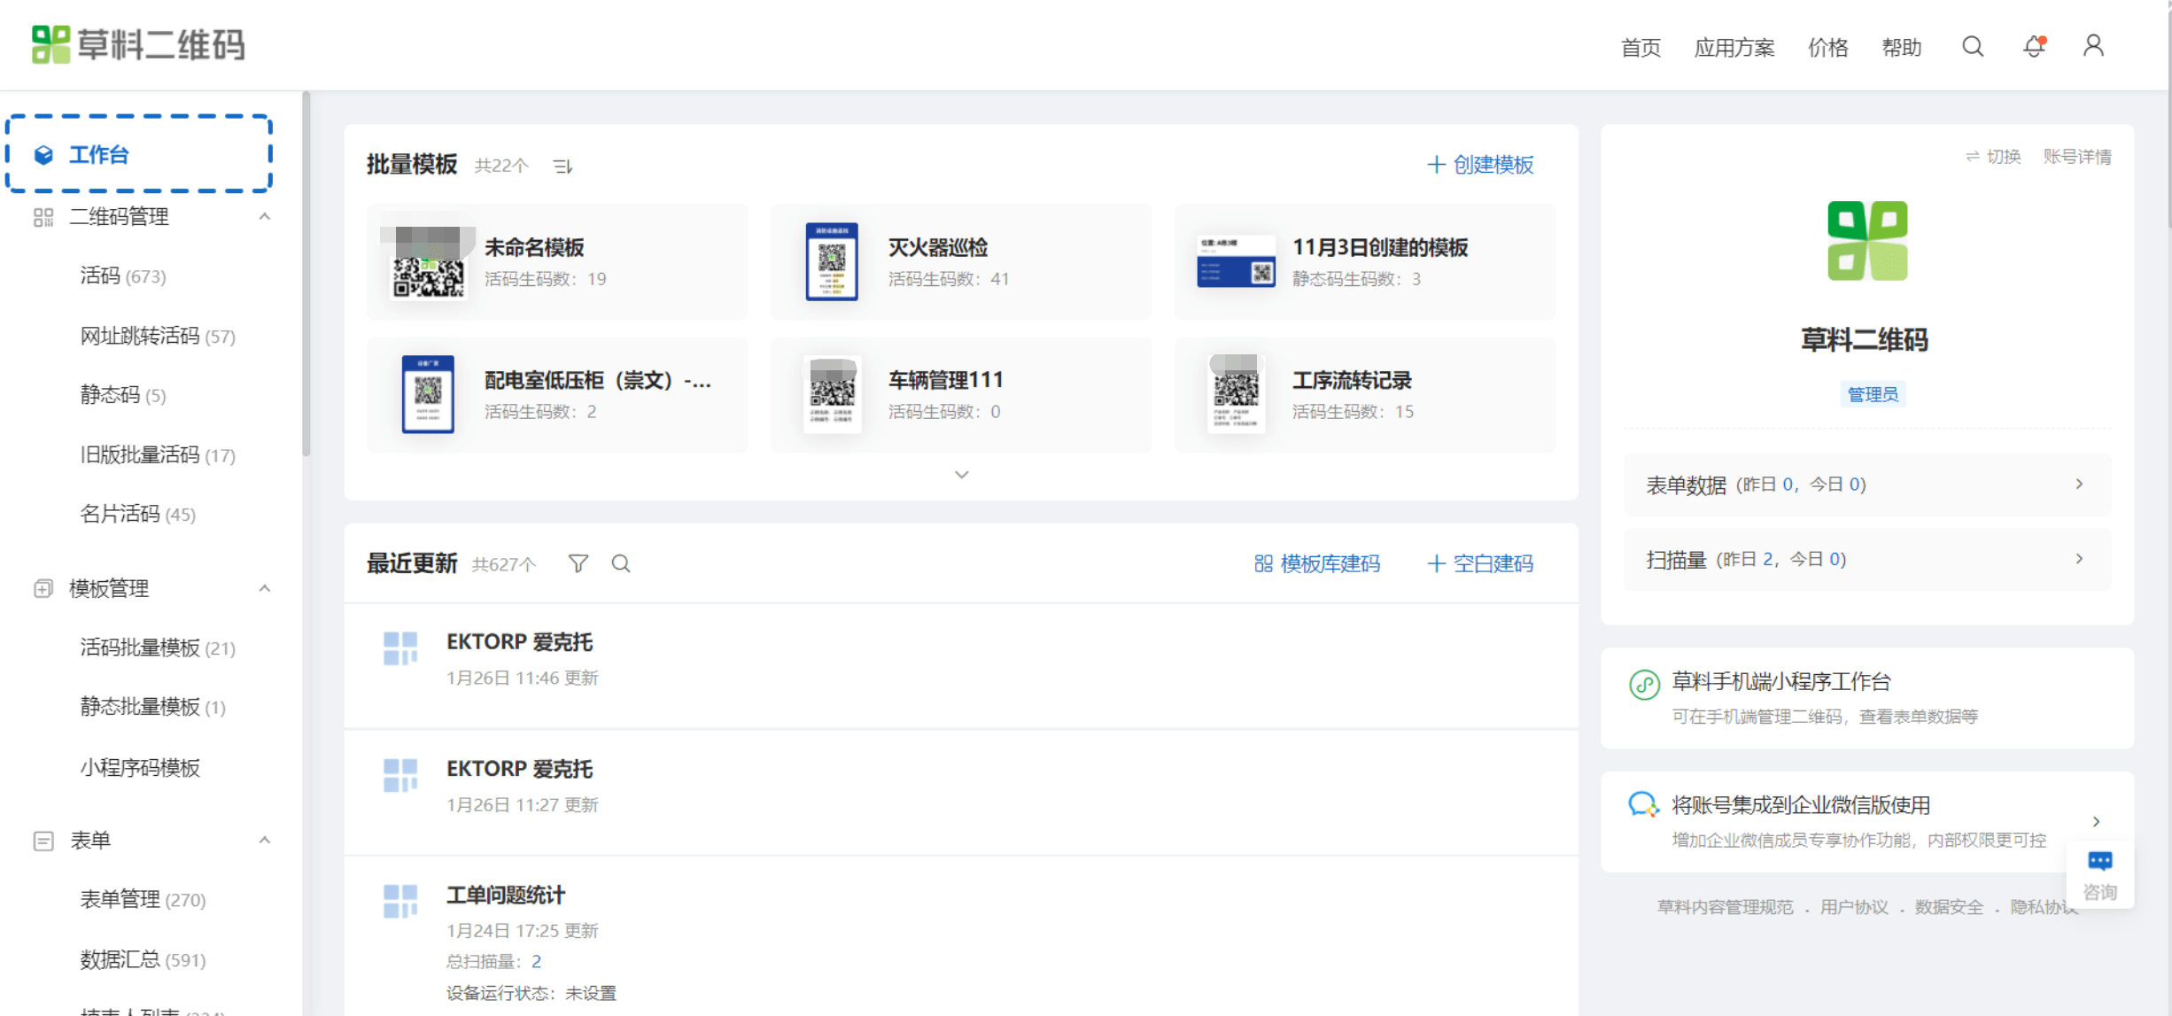Screen dimensions: 2172x1016
Task: Click the mini-program icon for 草料手机端小程序工作台
Action: (1644, 685)
